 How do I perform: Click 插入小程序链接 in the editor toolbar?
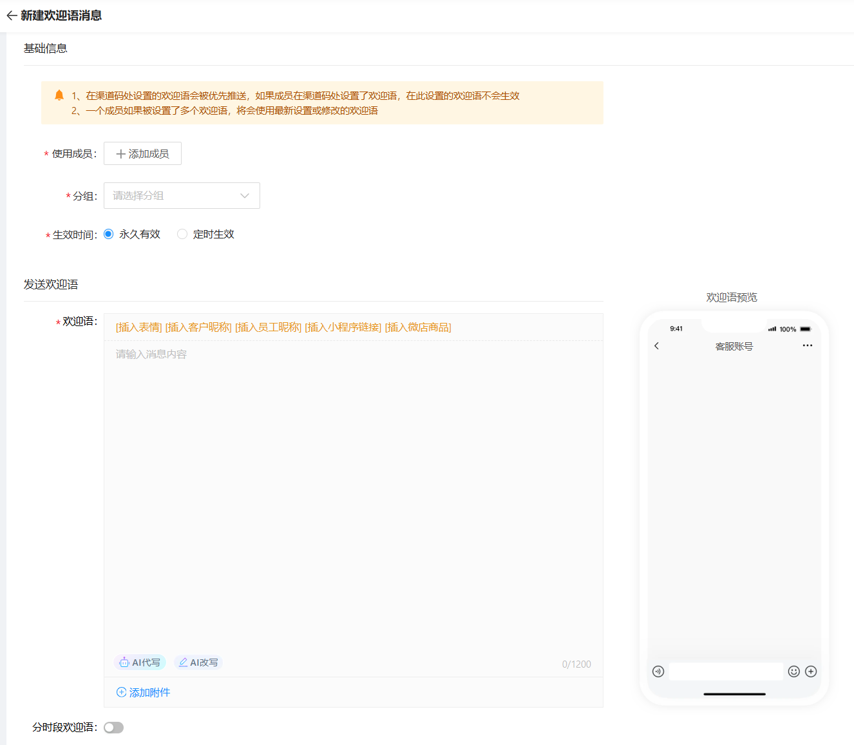point(343,327)
